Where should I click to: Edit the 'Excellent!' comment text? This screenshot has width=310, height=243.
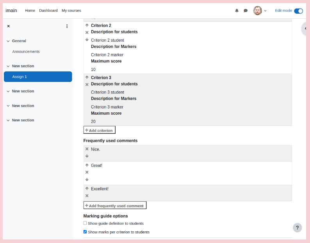100,189
